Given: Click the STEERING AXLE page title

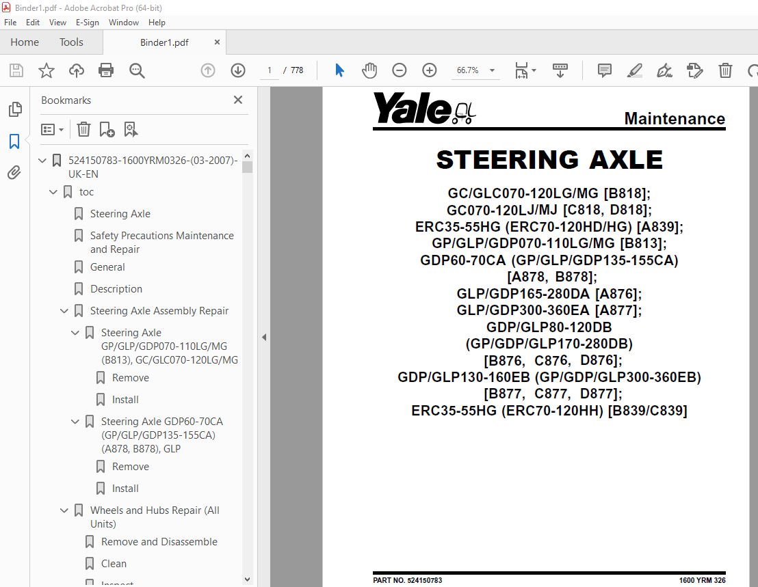Looking at the screenshot, I should (x=549, y=160).
